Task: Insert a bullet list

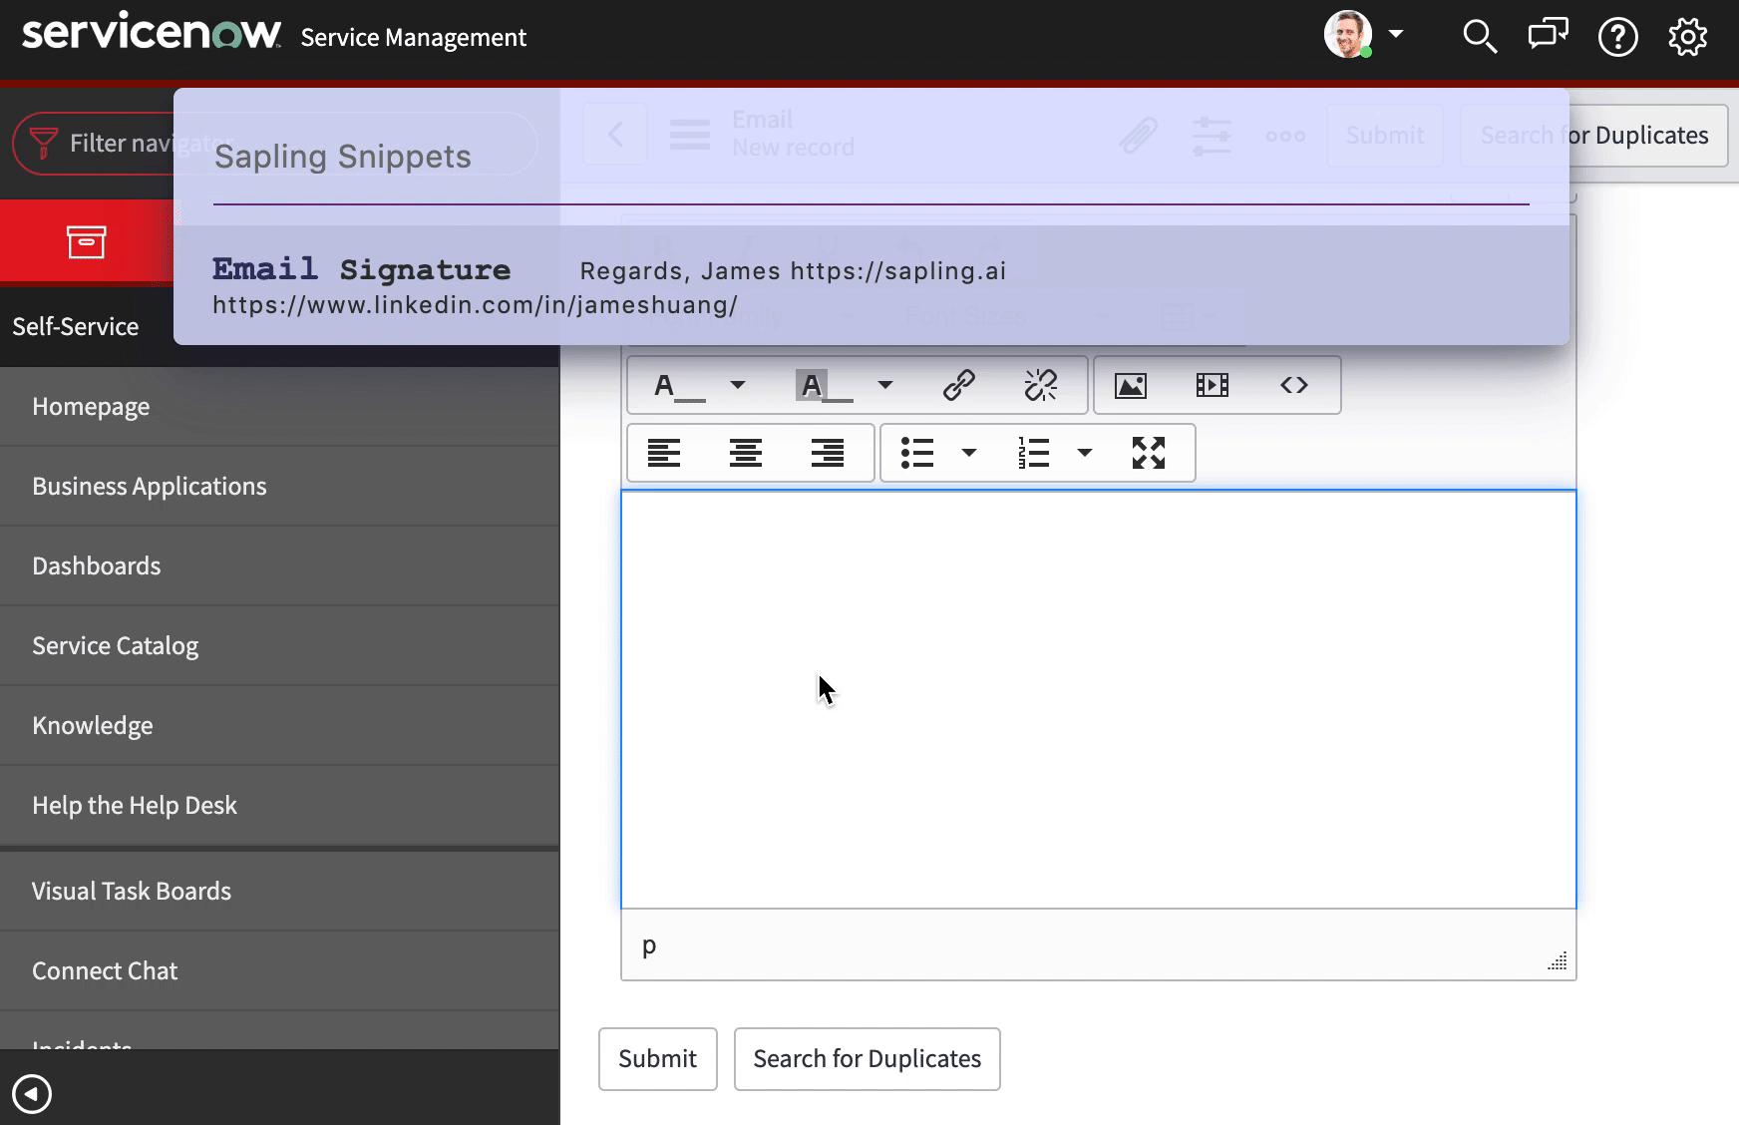Action: coord(917,453)
